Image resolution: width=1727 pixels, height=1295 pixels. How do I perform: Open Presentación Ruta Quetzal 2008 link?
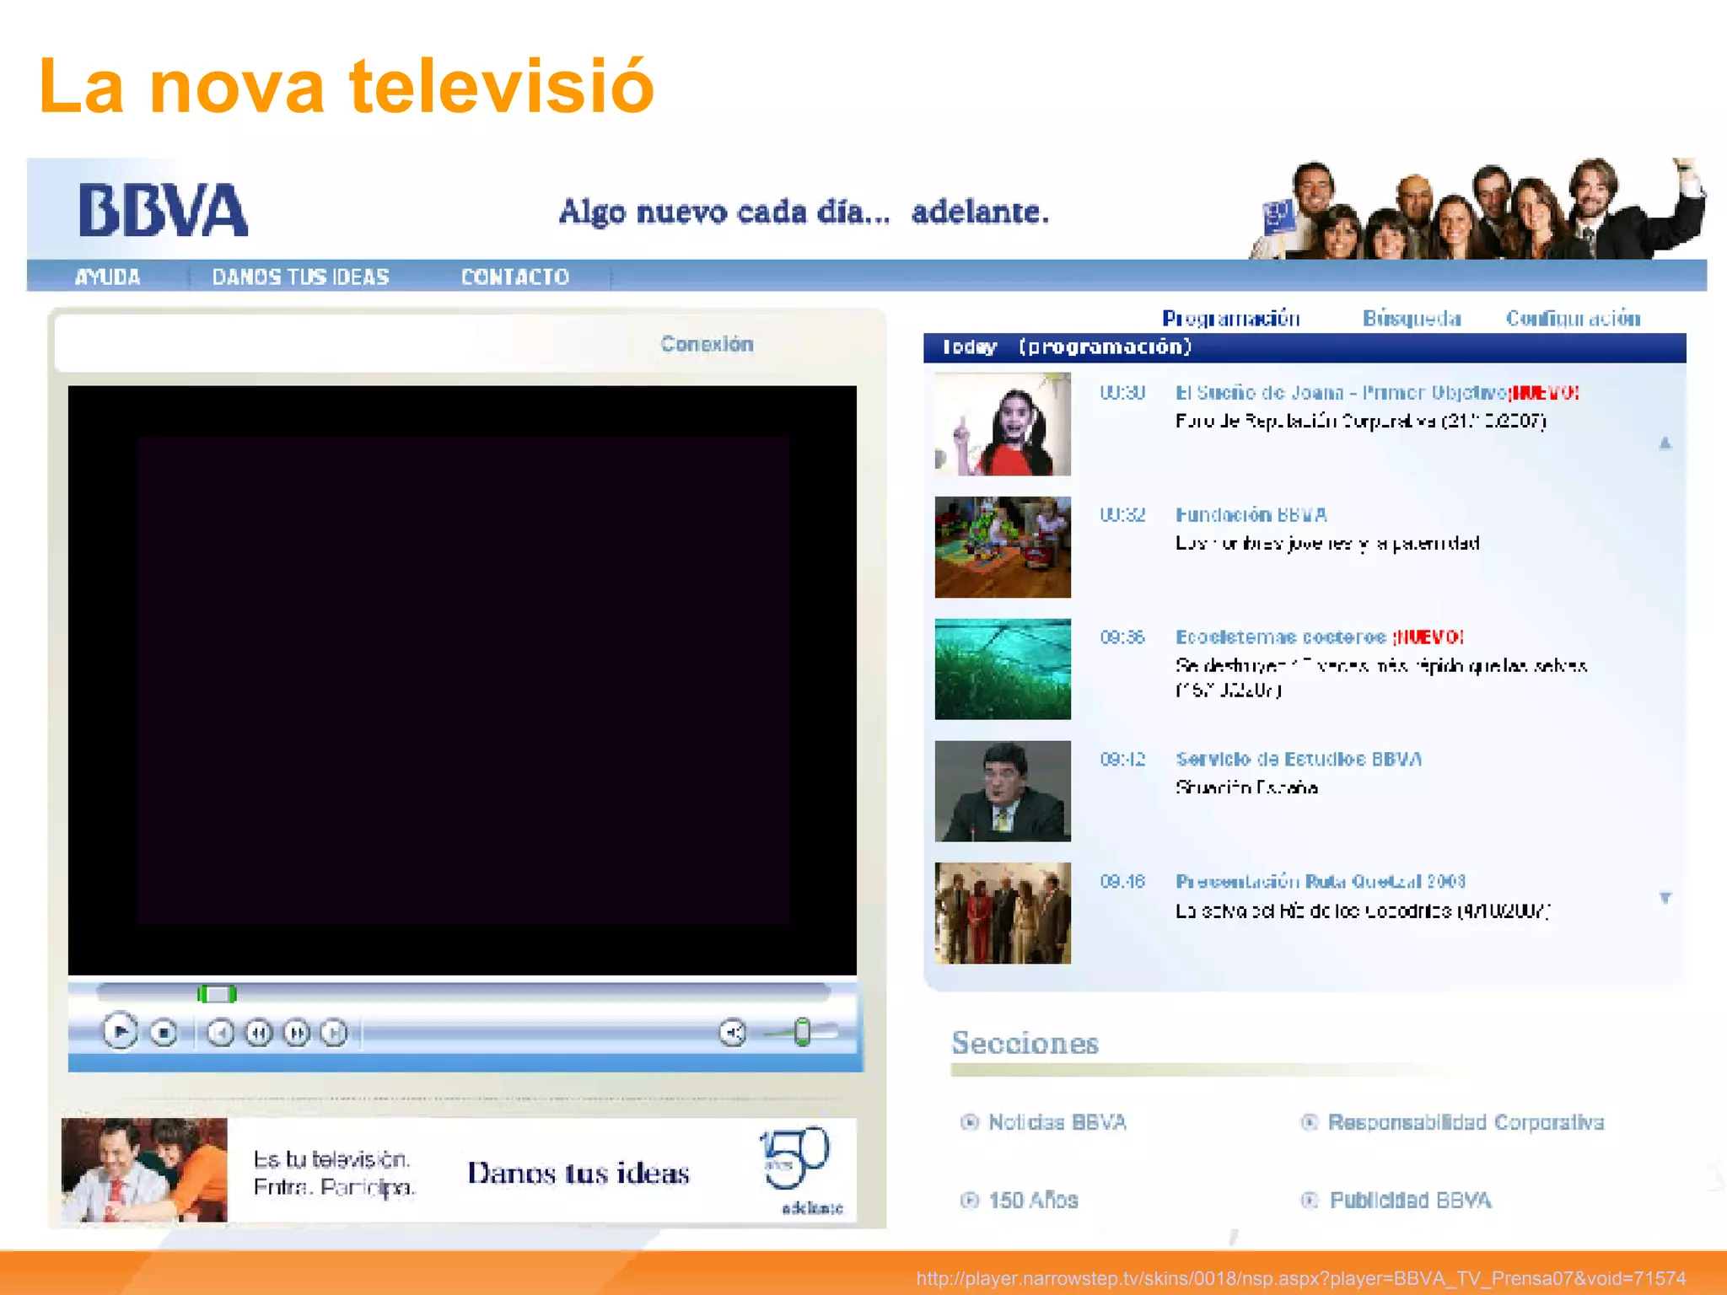click(1321, 881)
